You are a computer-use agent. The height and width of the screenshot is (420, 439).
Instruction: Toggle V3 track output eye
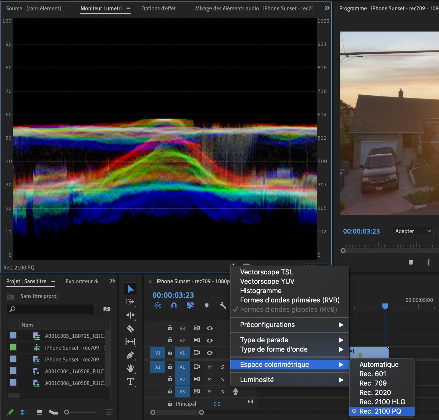click(x=210, y=328)
